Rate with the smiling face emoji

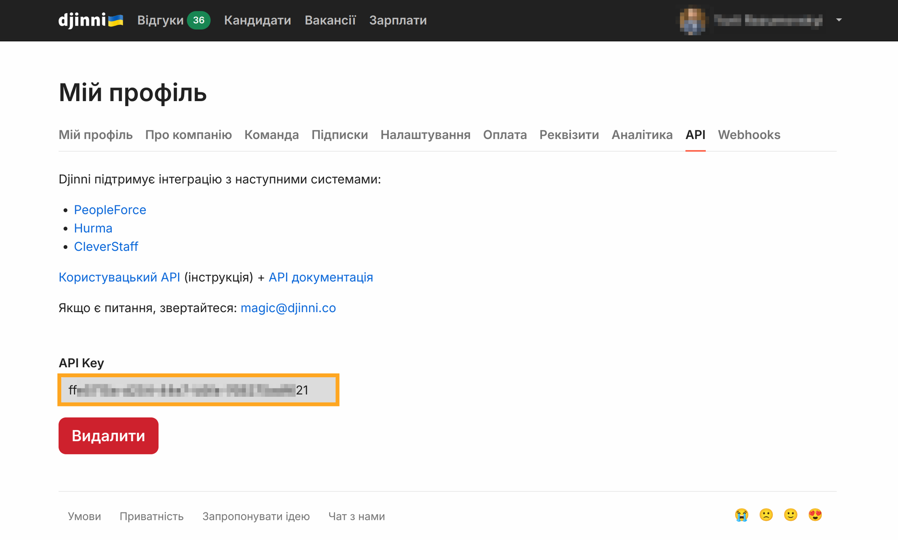pyautogui.click(x=790, y=515)
